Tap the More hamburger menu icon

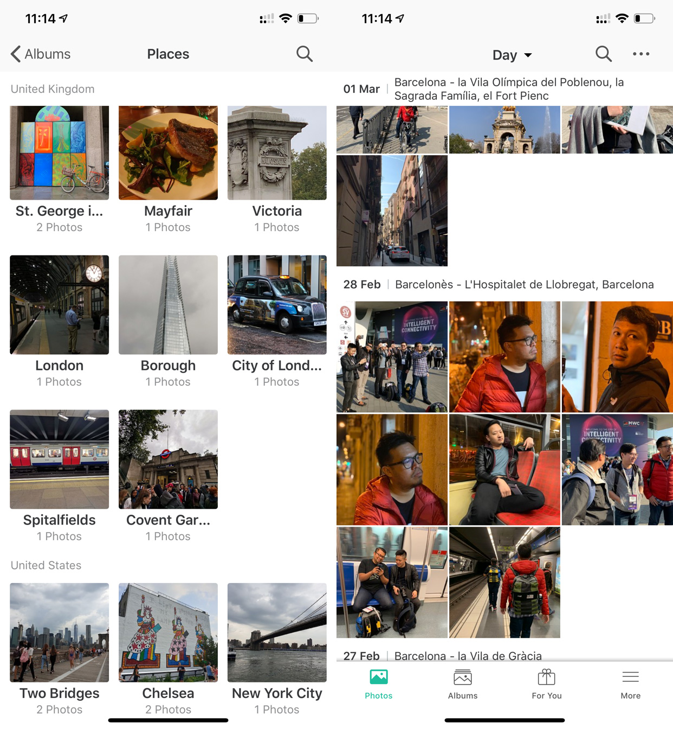point(630,677)
